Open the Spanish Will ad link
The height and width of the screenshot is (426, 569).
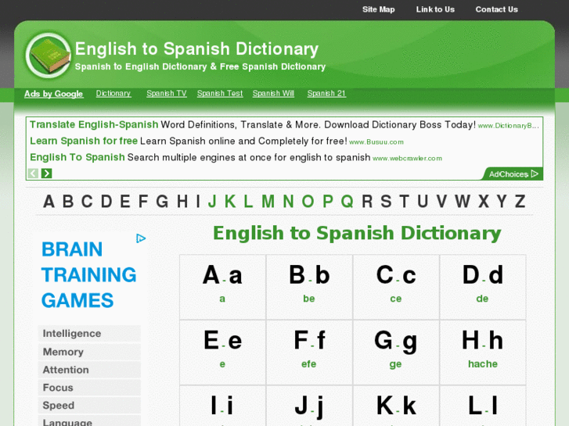(273, 94)
